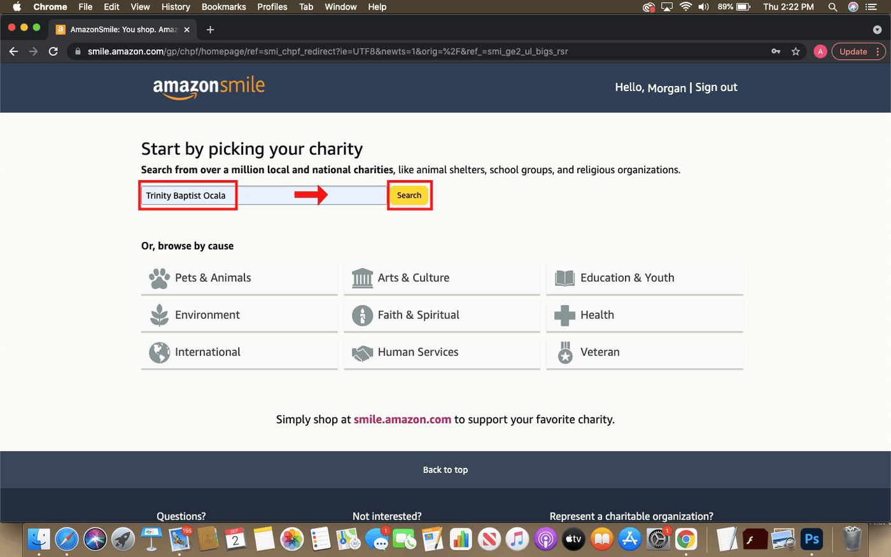Open App Store from the Dock

click(629, 540)
